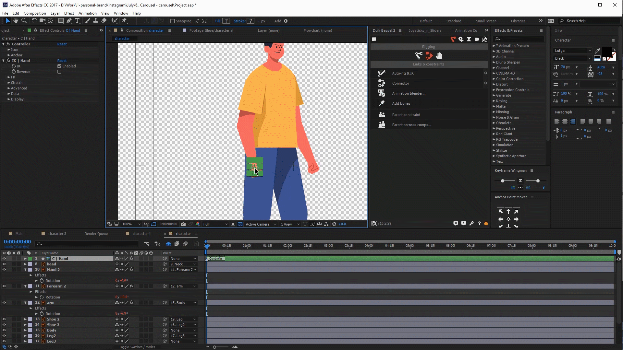Viewport: 623px width, 350px height.
Task: Click the Duik hand rigging icon
Action: pyautogui.click(x=439, y=56)
